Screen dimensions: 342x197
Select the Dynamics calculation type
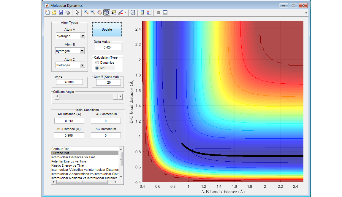(97, 62)
